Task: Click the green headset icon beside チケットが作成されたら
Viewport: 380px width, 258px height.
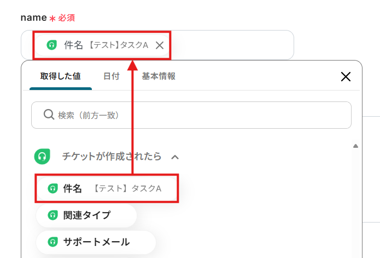Action: tap(42, 157)
